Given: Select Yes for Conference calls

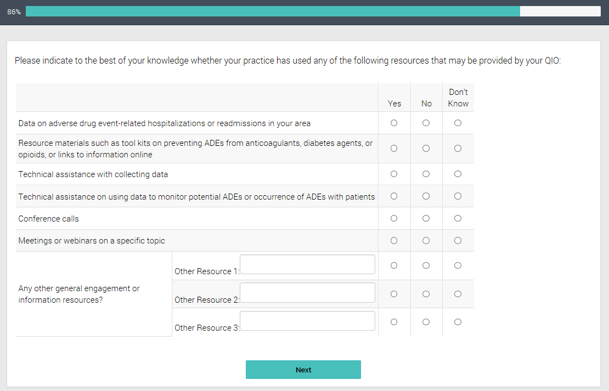Looking at the screenshot, I should [x=394, y=219].
